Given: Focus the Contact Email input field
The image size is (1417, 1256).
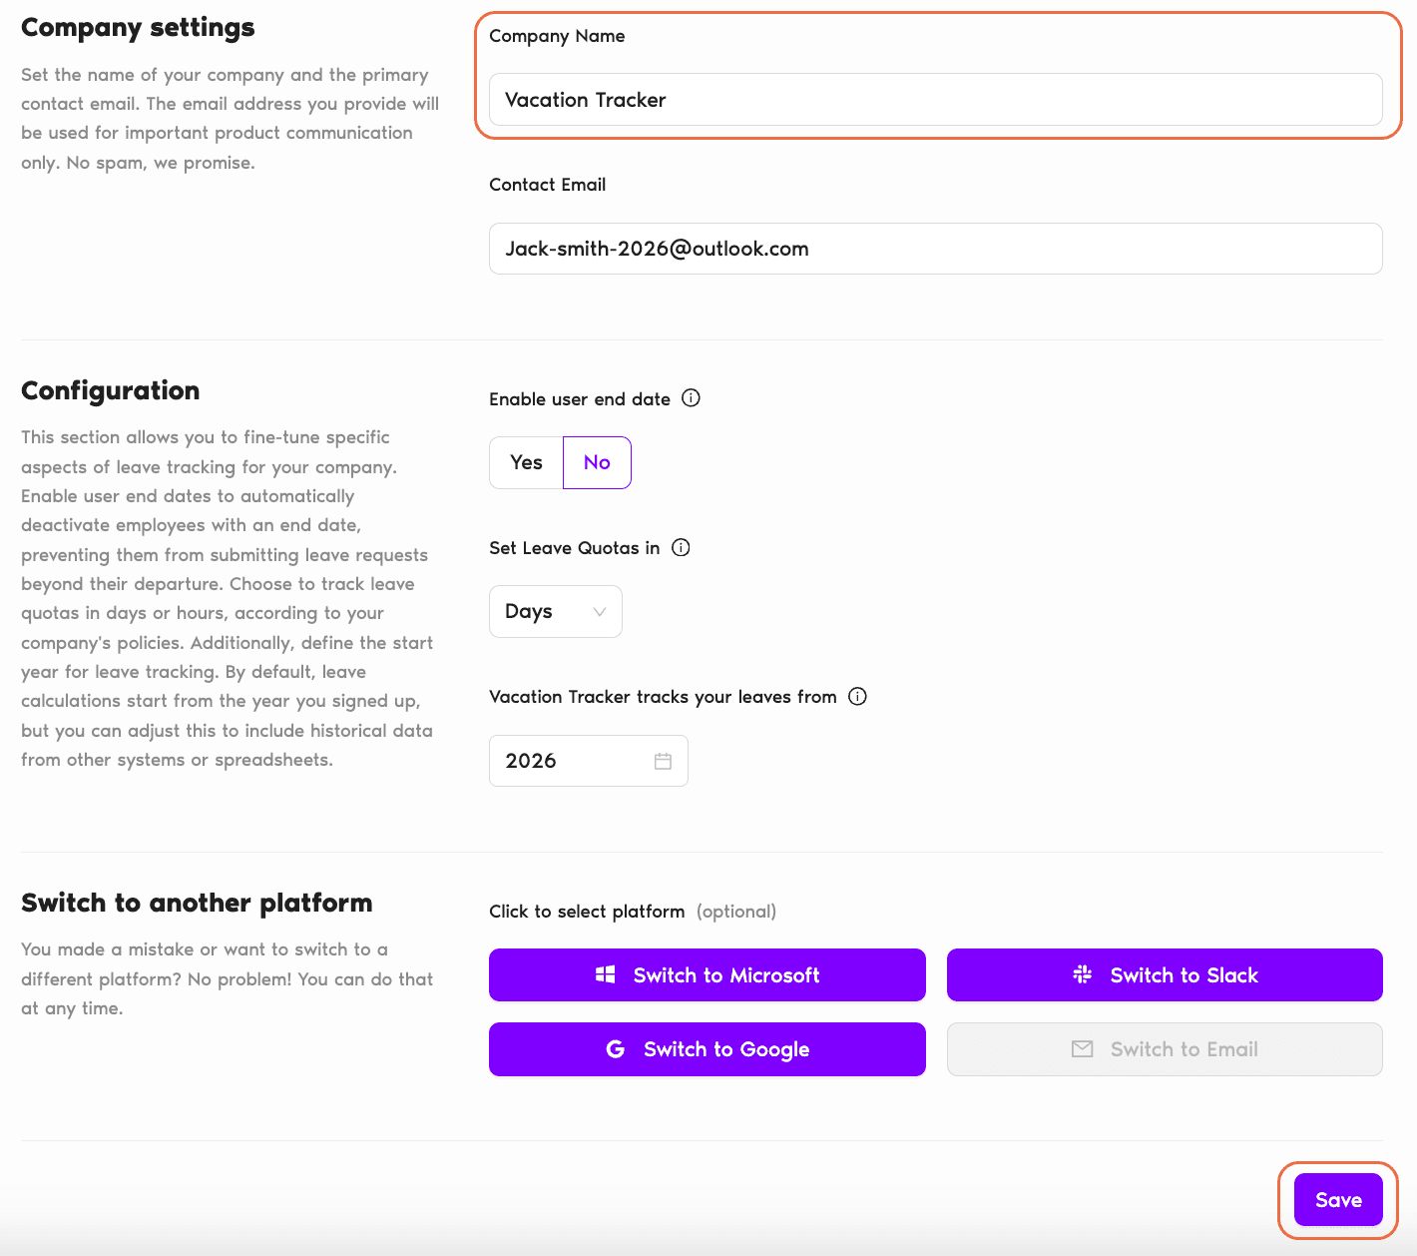Looking at the screenshot, I should [935, 249].
